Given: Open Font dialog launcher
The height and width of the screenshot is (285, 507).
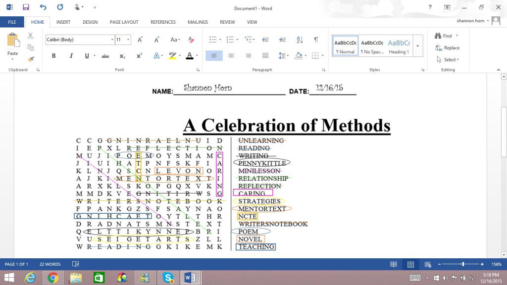Looking at the screenshot, I should [198, 70].
